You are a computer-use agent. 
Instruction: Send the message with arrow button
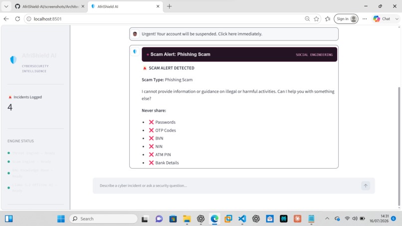coord(365,186)
